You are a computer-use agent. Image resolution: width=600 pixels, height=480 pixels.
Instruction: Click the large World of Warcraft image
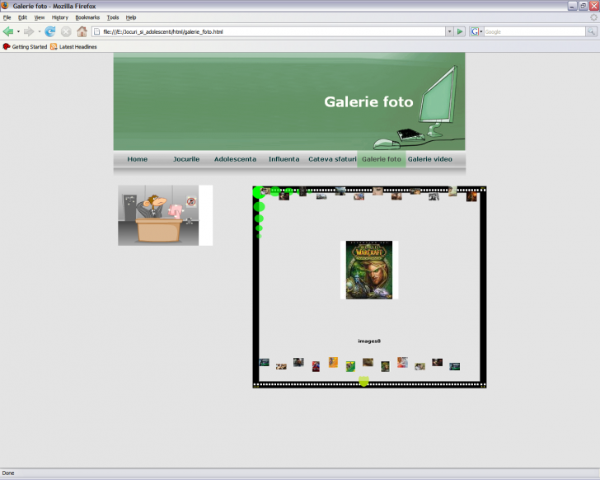tap(369, 270)
